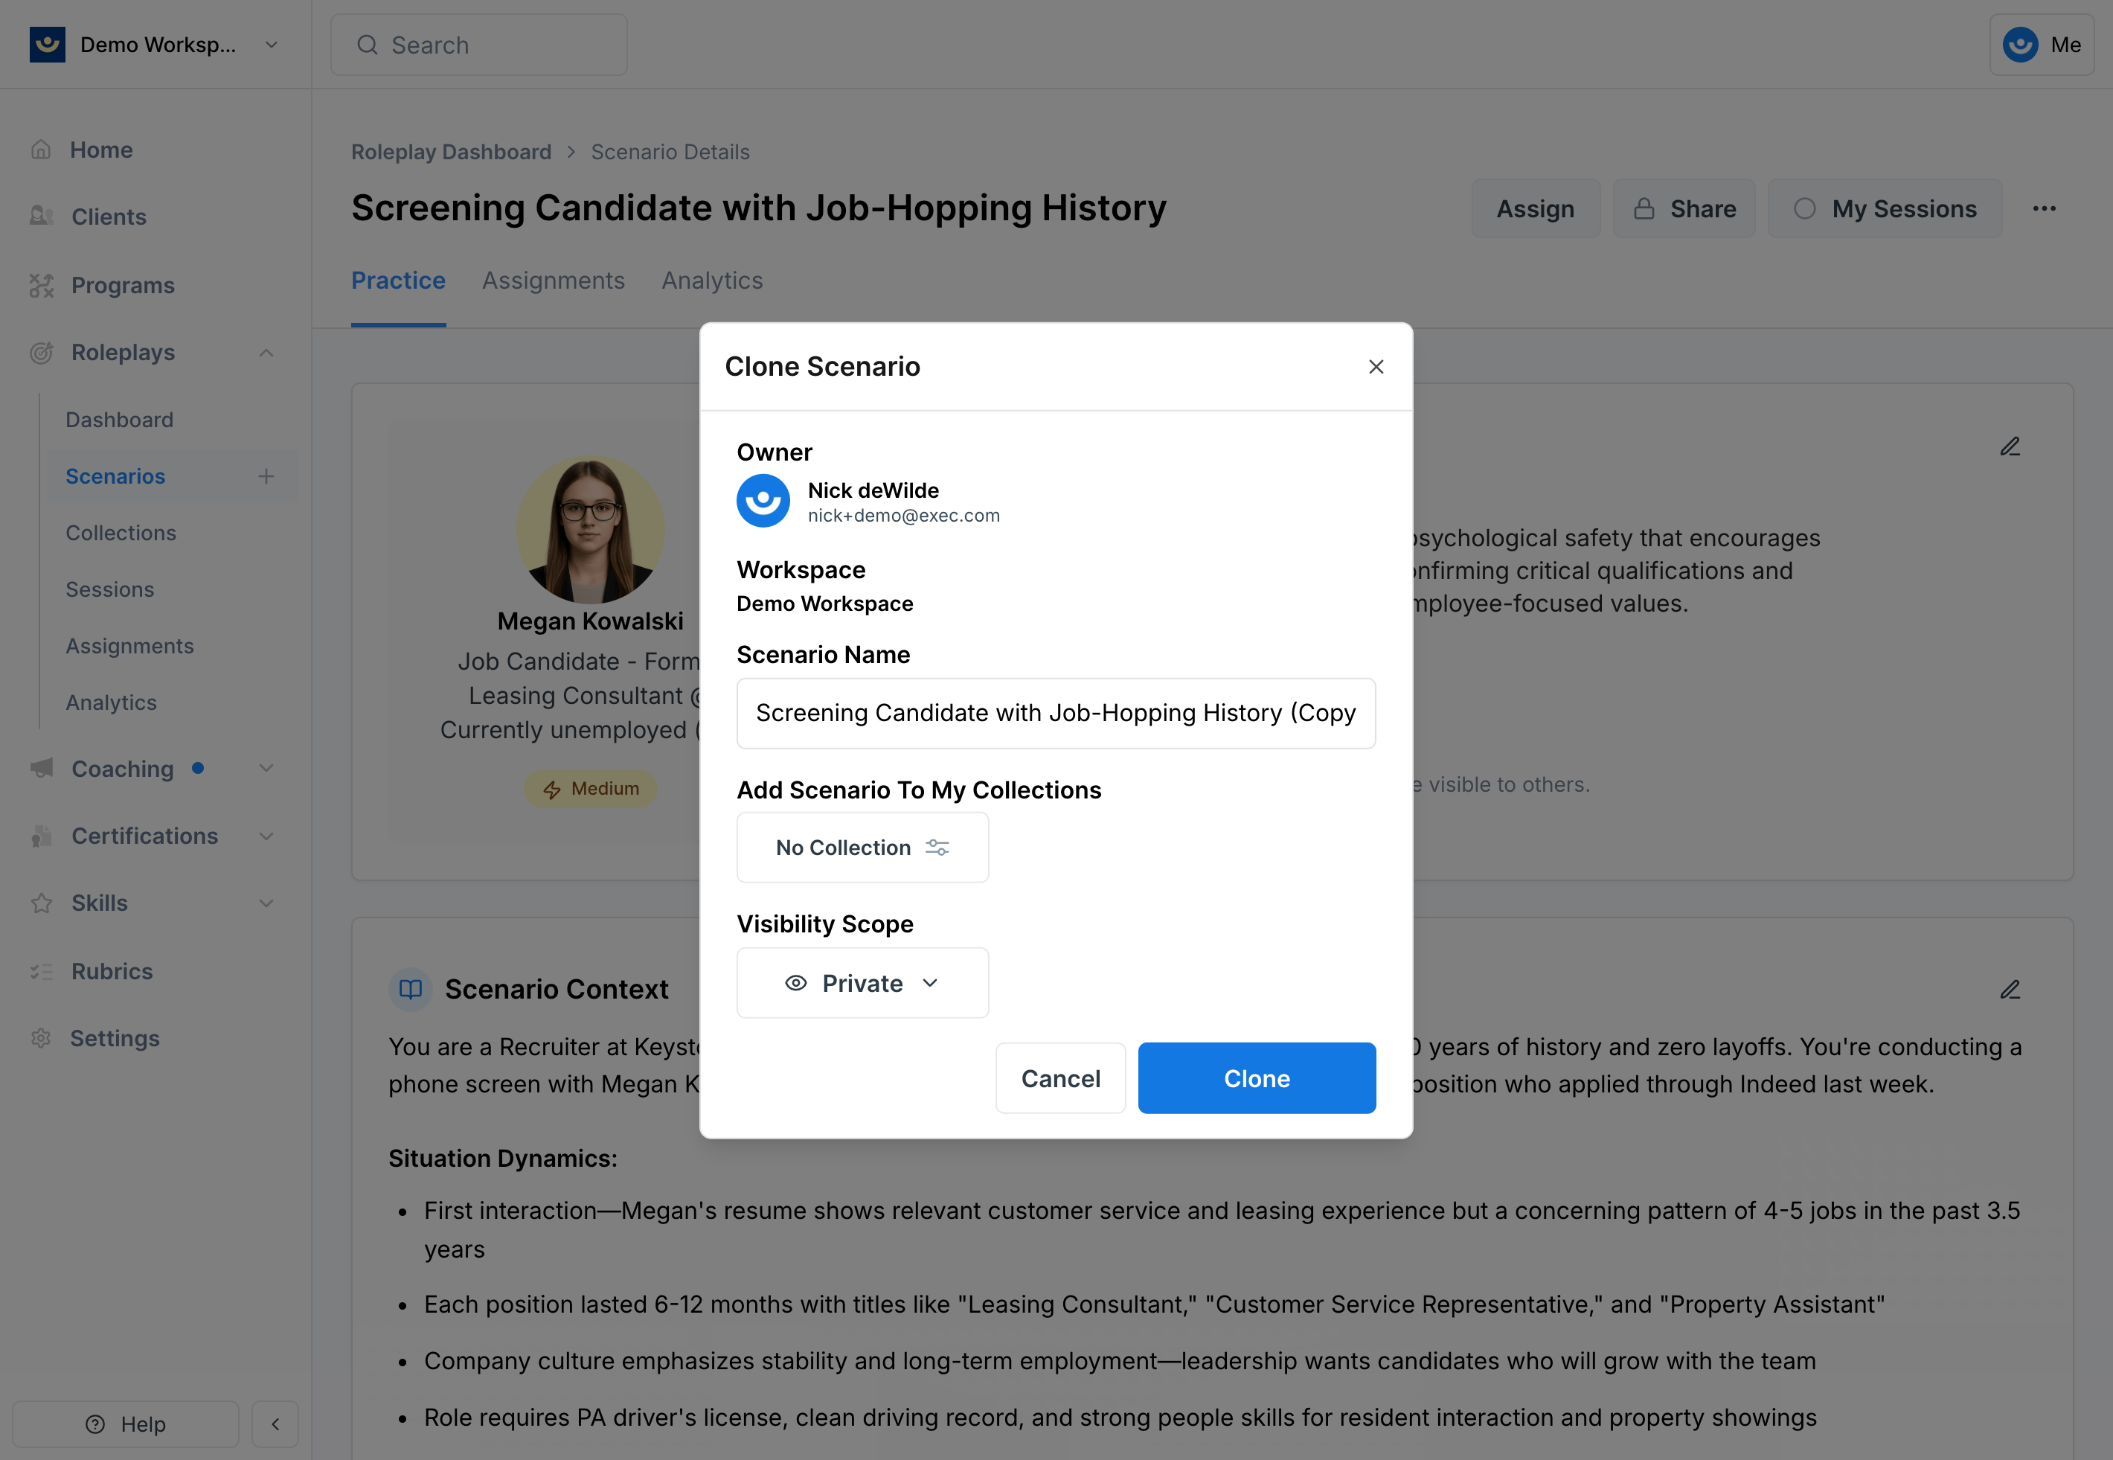Open My Sessions
Viewport: 2113px width, 1460px height.
click(x=1885, y=208)
